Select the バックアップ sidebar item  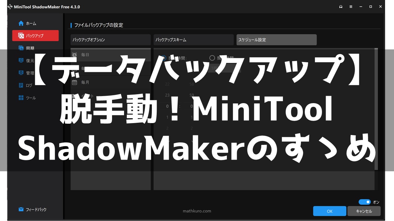click(x=35, y=36)
